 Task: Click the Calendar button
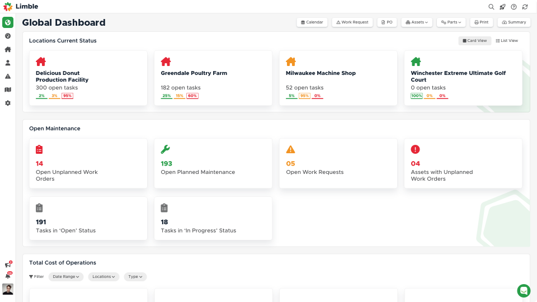(x=312, y=22)
